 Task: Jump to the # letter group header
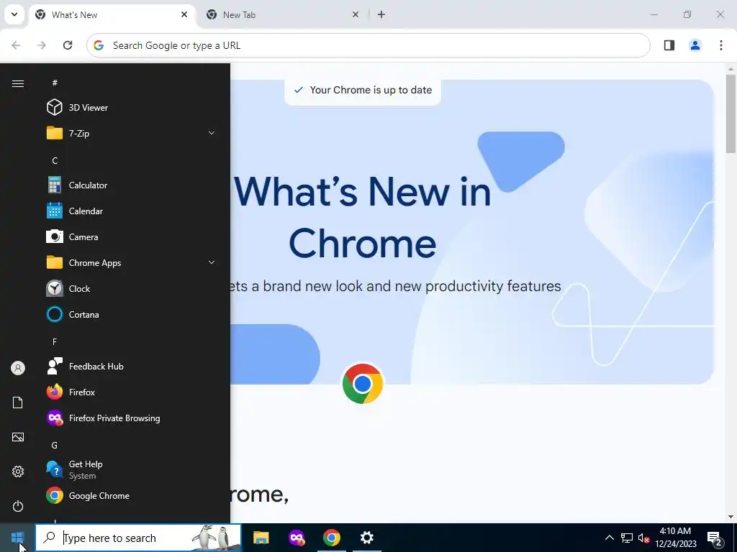click(x=55, y=83)
